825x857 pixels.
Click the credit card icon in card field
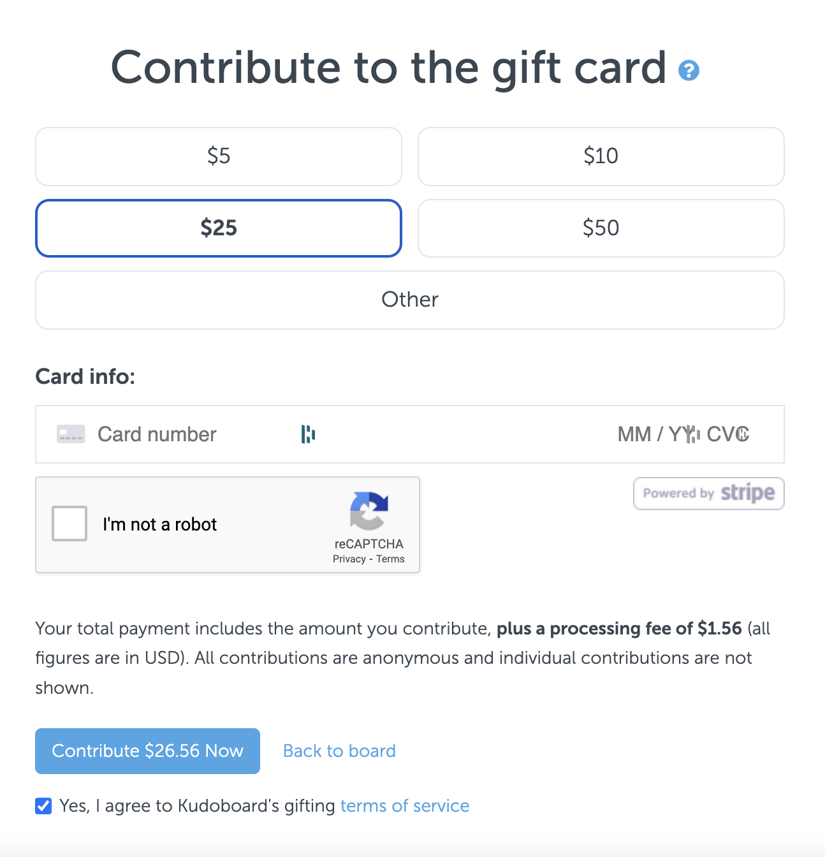pos(71,434)
